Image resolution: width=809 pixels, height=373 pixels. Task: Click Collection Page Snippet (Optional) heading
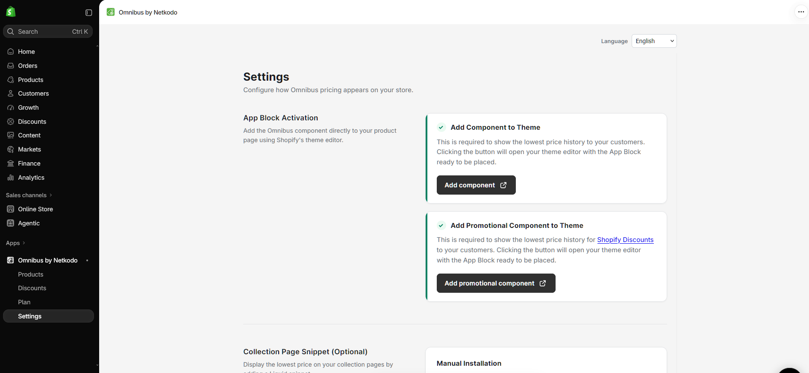[305, 352]
